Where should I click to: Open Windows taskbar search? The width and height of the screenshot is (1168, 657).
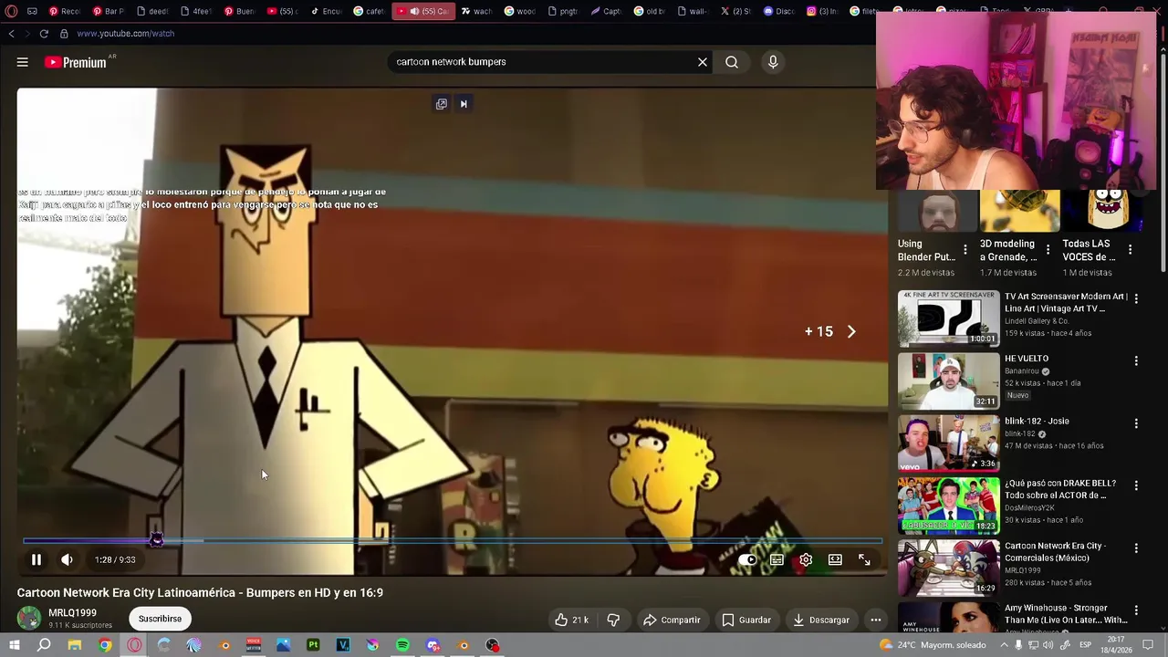coord(44,645)
